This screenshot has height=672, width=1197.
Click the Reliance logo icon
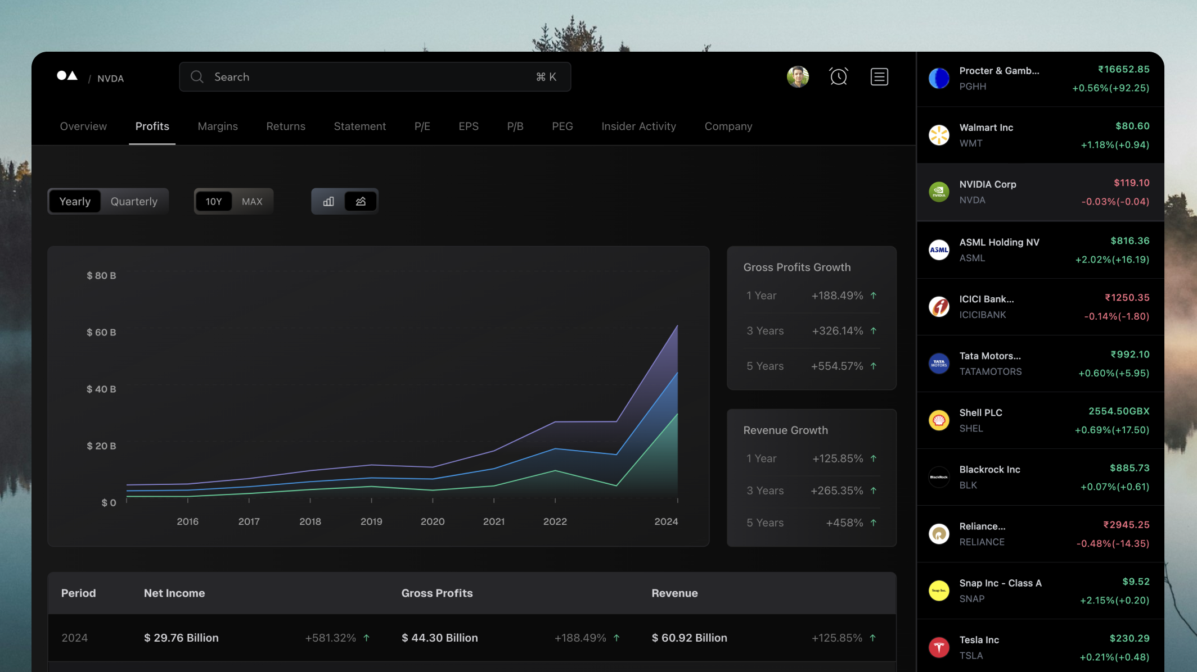[x=939, y=534]
